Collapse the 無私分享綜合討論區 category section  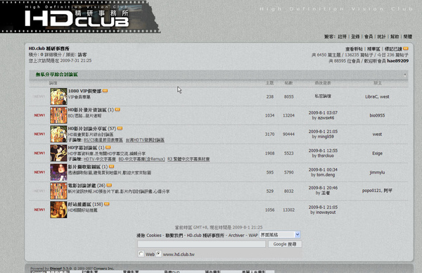pos(405,75)
